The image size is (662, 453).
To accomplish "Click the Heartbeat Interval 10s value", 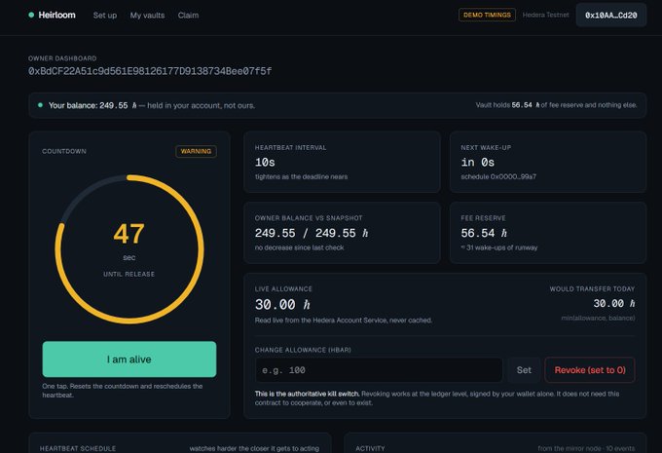I will coord(265,163).
